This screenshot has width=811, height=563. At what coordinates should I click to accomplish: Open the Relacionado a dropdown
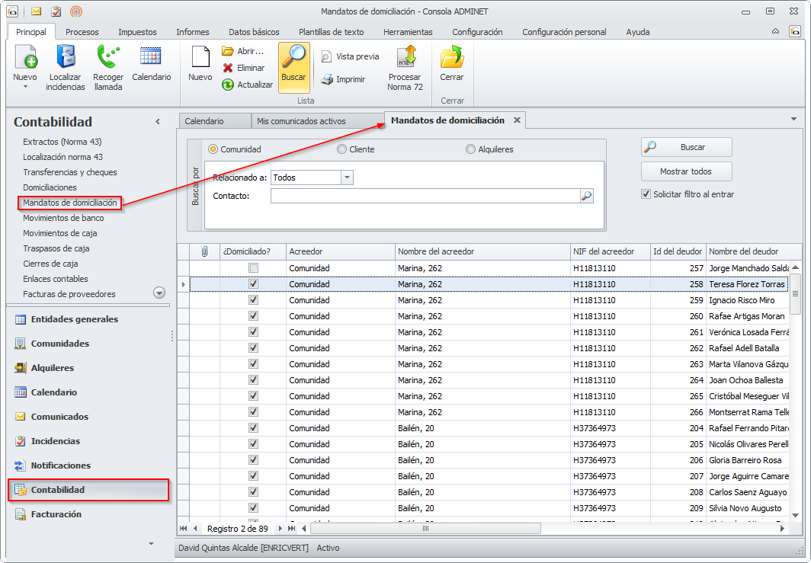tap(347, 178)
